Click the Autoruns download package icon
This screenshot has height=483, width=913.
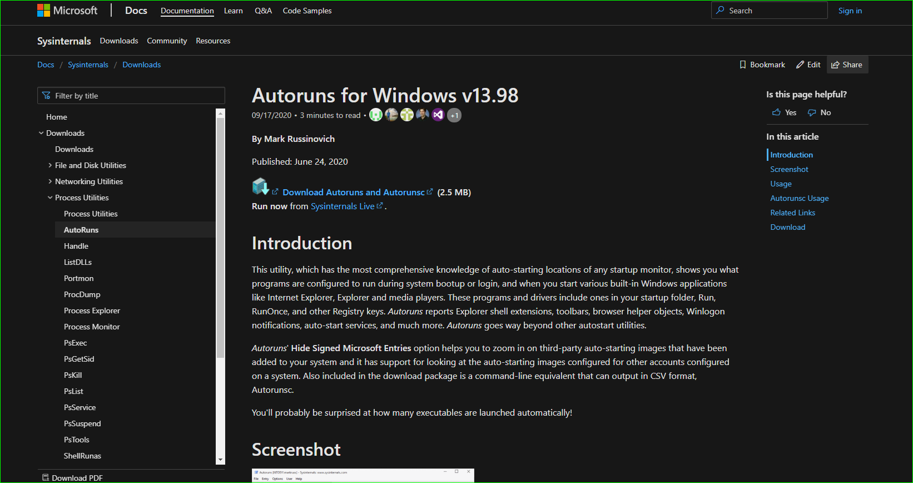[260, 186]
